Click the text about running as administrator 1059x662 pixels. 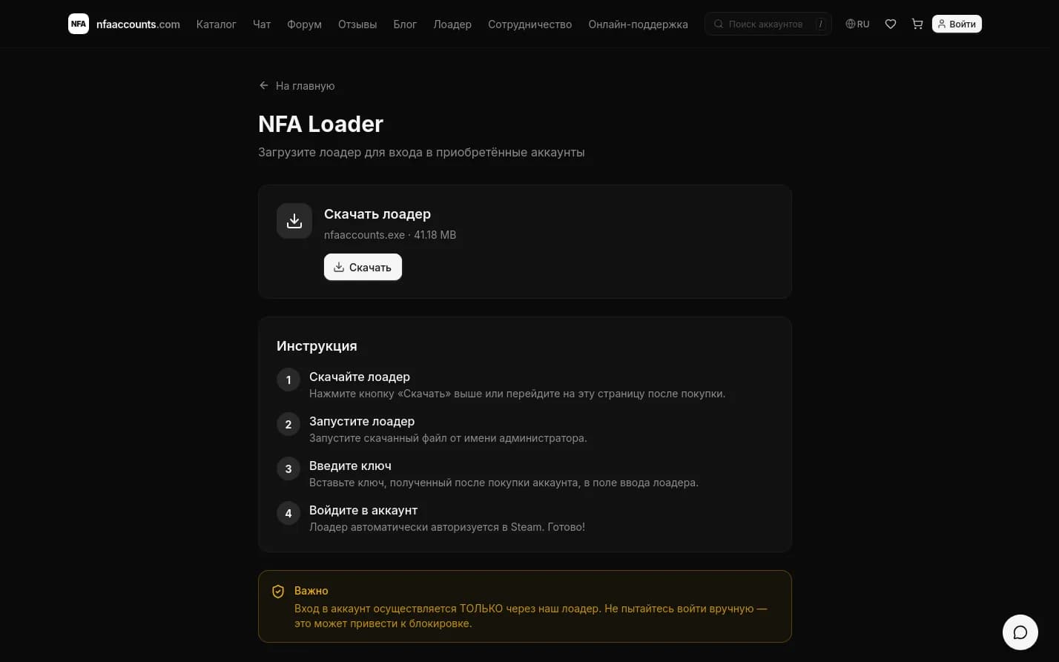[x=448, y=438]
